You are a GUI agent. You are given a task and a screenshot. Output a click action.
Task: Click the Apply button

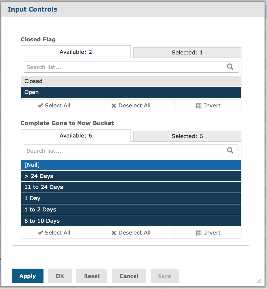pyautogui.click(x=28, y=276)
